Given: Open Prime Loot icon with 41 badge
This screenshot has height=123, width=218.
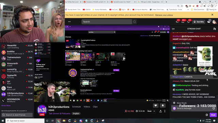Looking at the screenshot, I should click(177, 22).
